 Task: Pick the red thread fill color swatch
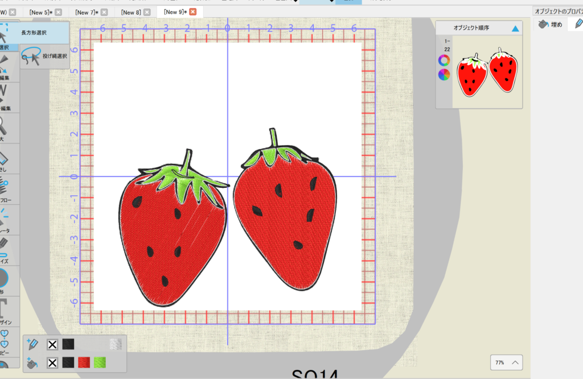[x=84, y=362]
